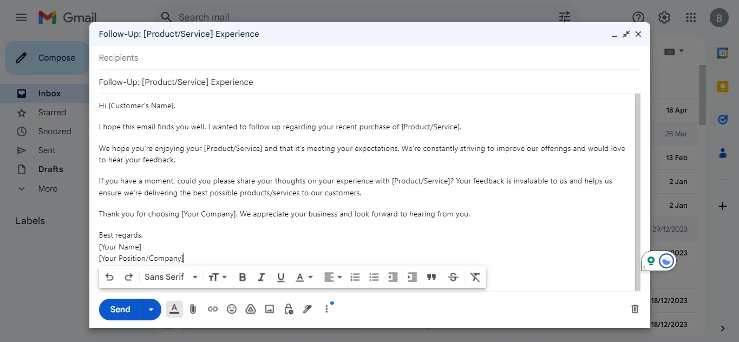Enable confidential mode for this email
This screenshot has height=342, width=739.
288,309
